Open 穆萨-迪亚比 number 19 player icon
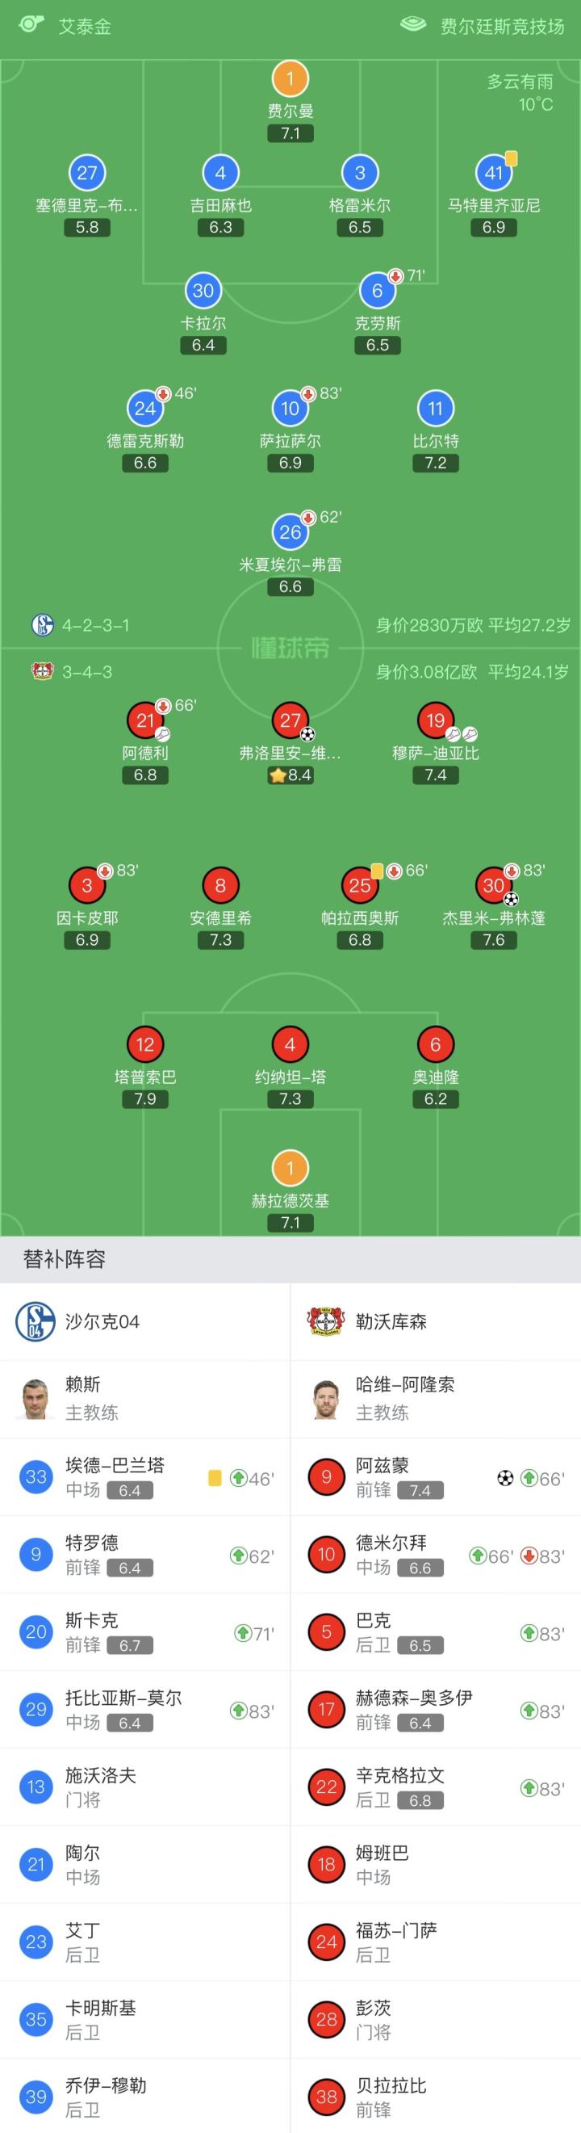 (435, 720)
